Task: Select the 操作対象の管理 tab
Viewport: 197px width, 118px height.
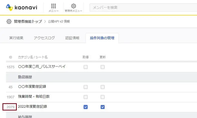Action: (x=102, y=38)
